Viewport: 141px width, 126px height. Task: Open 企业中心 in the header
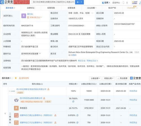tap(116, 3)
